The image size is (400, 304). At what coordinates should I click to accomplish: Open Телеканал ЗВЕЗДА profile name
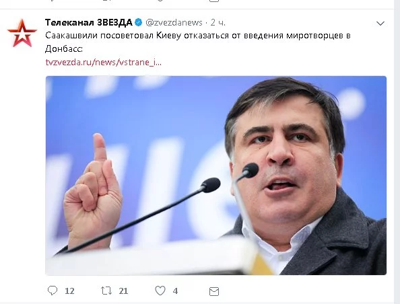point(88,22)
